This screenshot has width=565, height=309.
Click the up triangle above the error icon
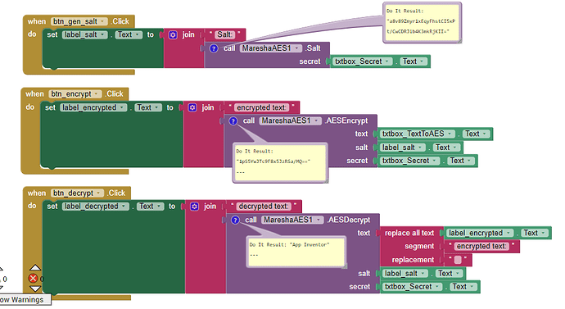click(35, 267)
